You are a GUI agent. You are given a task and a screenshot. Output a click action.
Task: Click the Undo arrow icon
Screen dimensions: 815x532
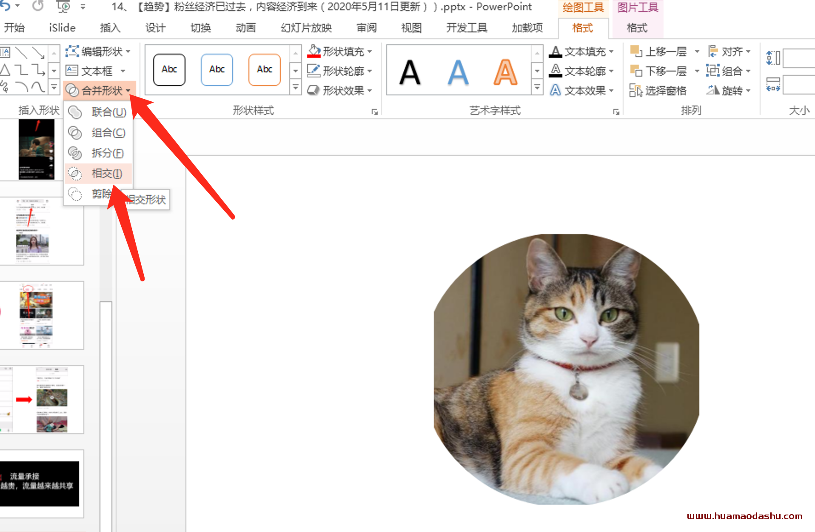5,6
